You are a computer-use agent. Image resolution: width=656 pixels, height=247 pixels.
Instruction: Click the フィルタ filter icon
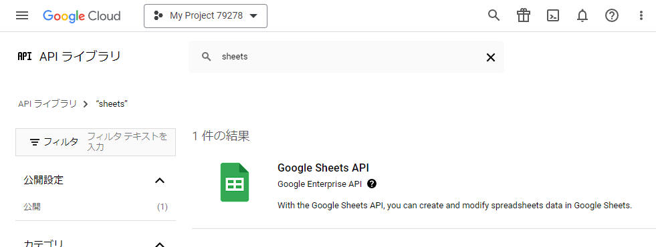point(35,142)
